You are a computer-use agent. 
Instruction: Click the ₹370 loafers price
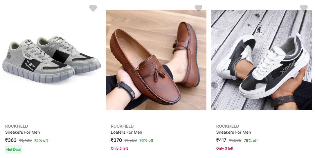(x=116, y=140)
